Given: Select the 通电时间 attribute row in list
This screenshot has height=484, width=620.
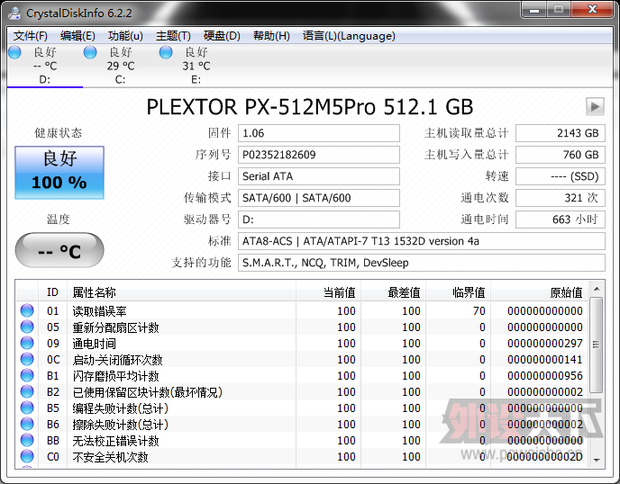Looking at the screenshot, I should pos(303,343).
